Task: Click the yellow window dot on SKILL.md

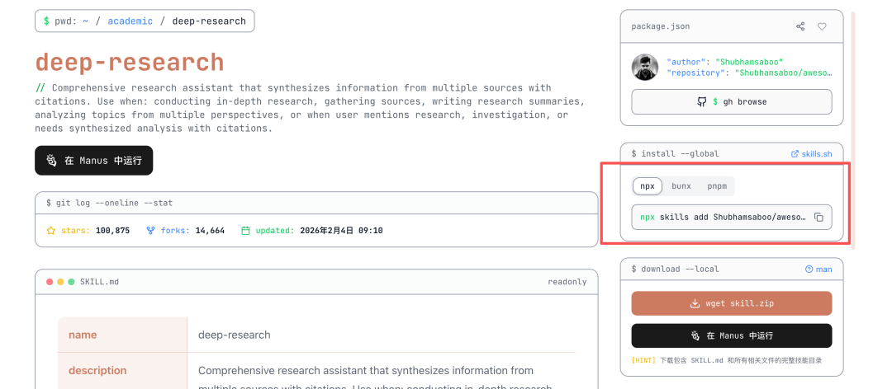Action: [x=60, y=282]
